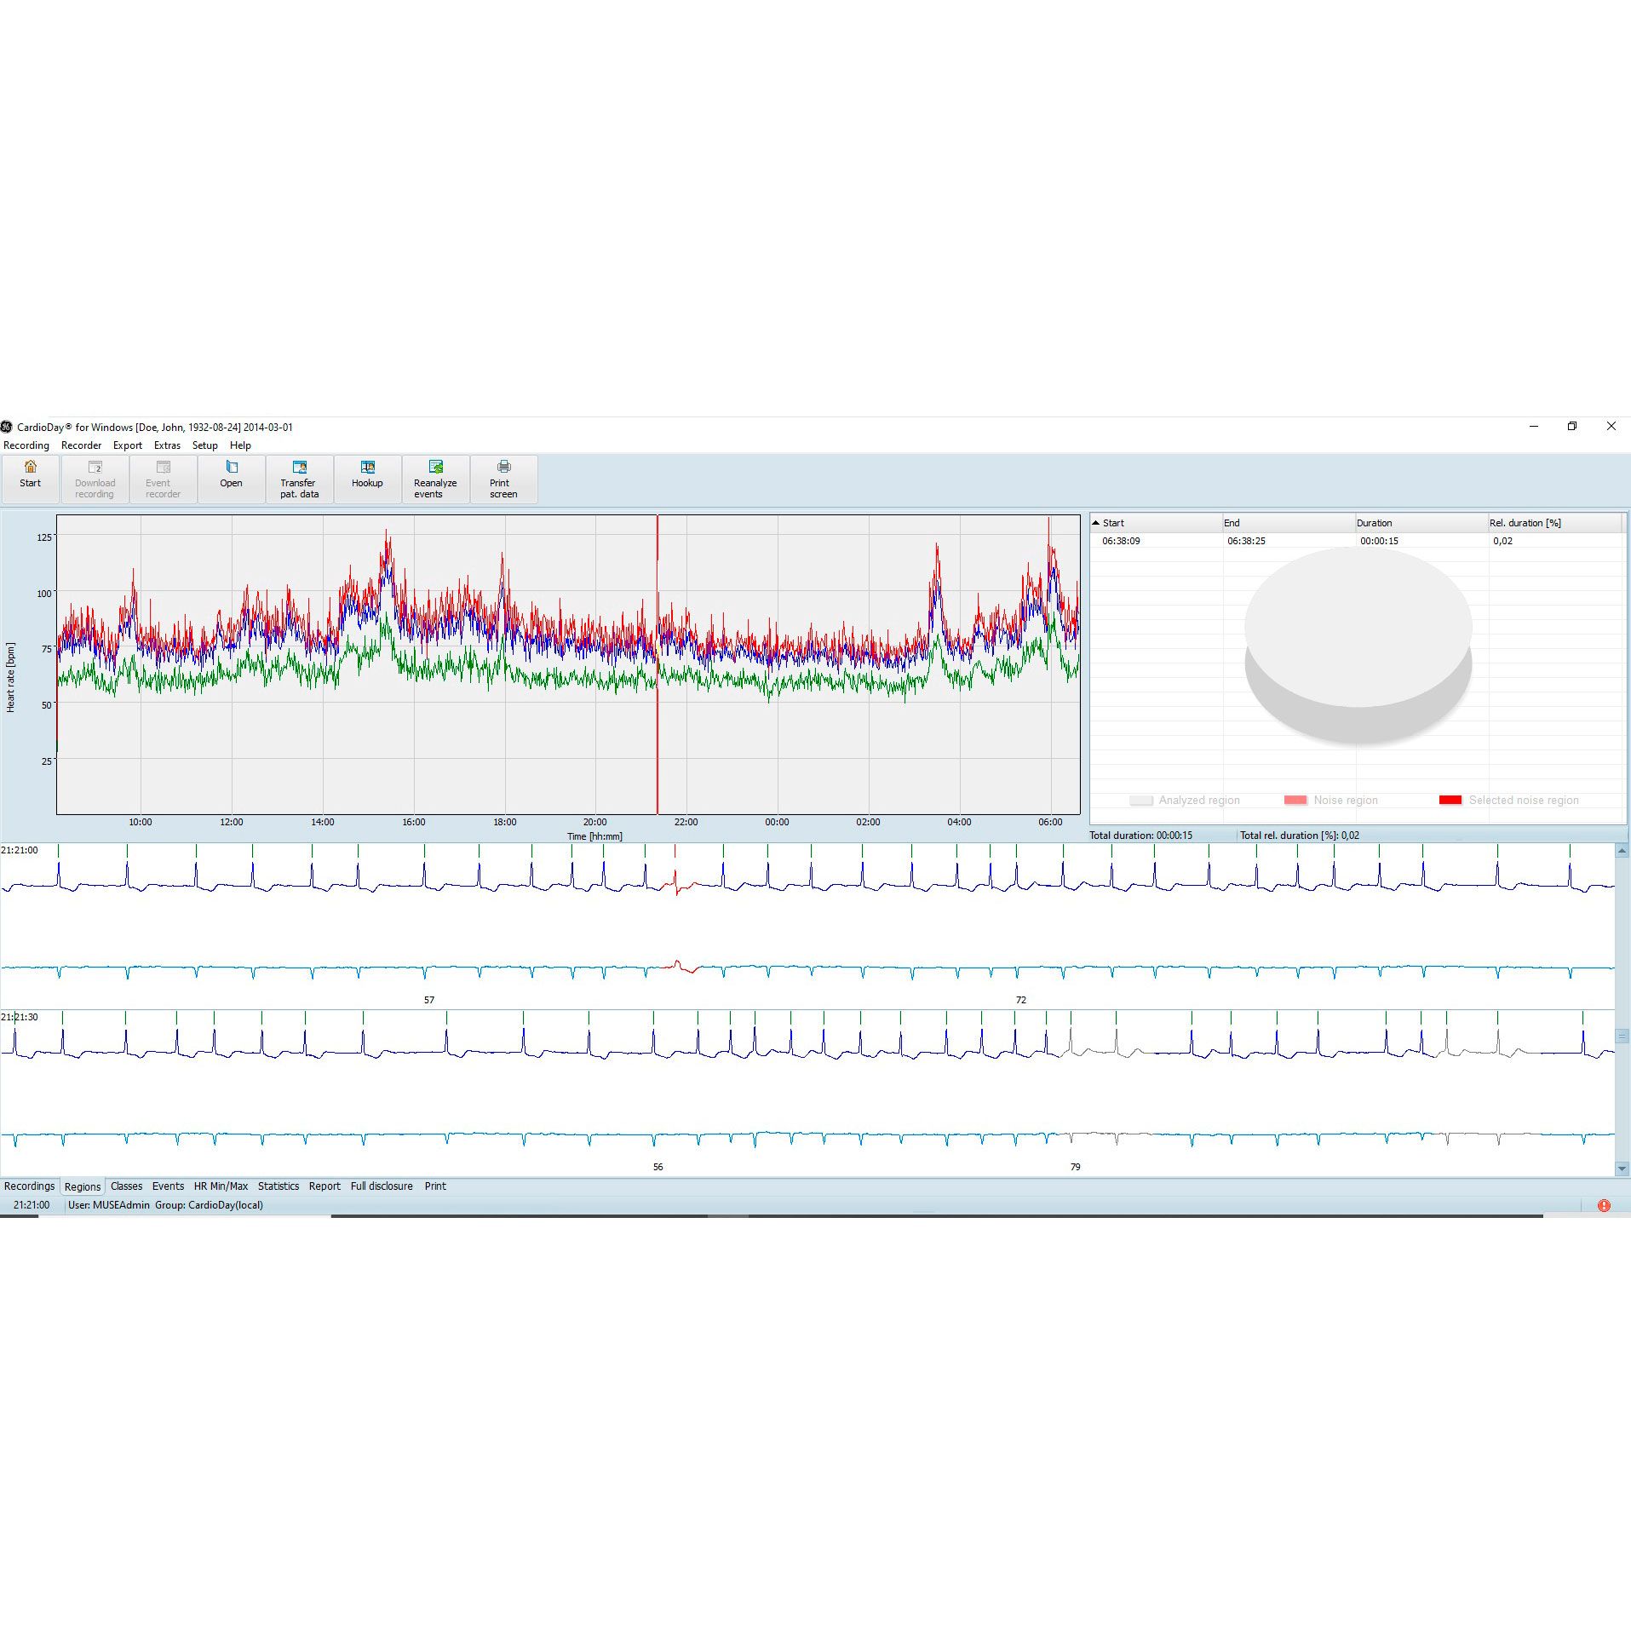Sort by Start column header

[1112, 523]
